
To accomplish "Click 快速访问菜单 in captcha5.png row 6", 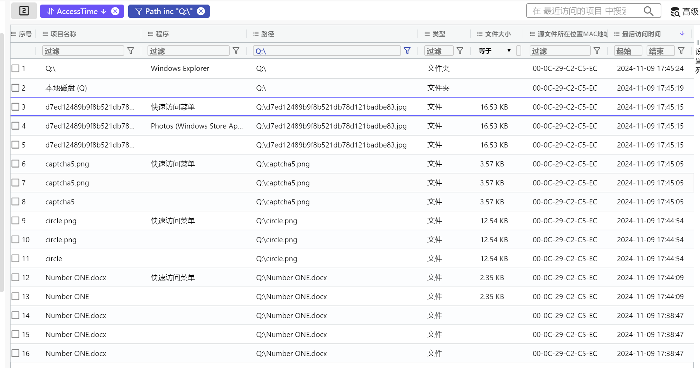I will [x=173, y=164].
